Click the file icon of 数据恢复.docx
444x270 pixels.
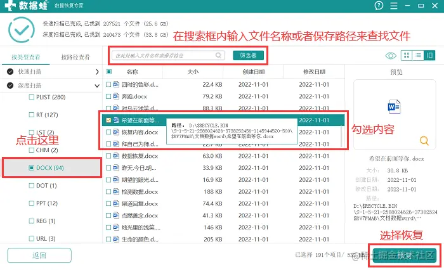click(x=116, y=156)
